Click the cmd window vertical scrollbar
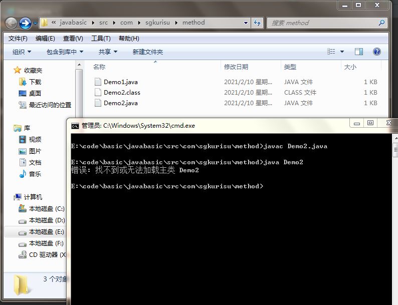Viewport: 398px width, 305px height. [x=395, y=219]
